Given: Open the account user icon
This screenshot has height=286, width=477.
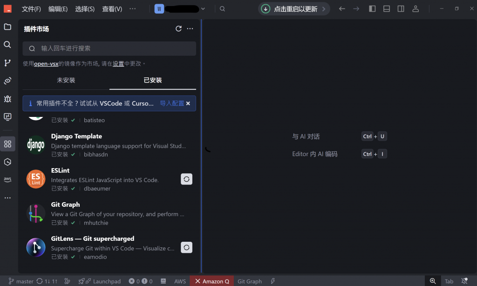Looking at the screenshot, I should [x=416, y=9].
